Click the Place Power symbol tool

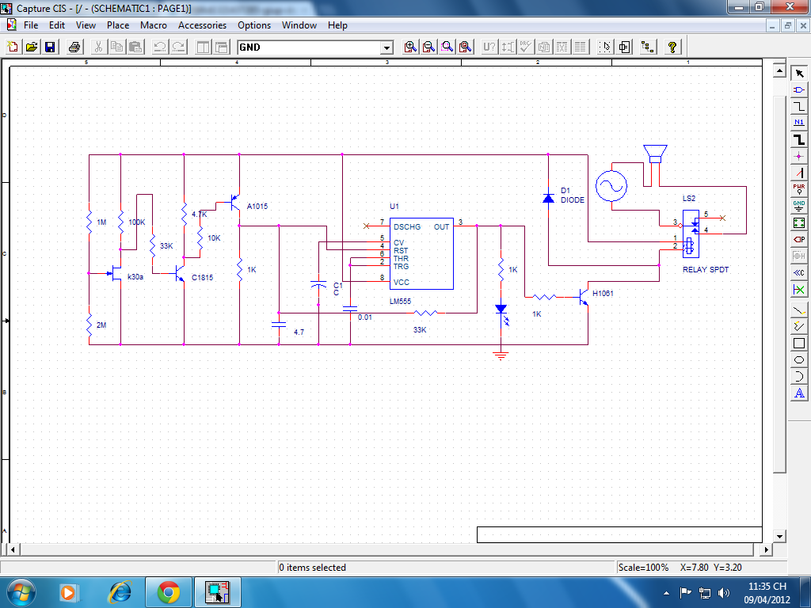coord(799,189)
